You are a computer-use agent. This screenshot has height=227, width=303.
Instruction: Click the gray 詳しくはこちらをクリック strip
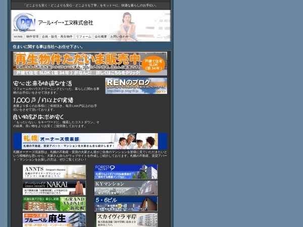click(x=90, y=73)
